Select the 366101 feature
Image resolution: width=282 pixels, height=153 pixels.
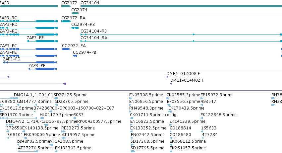tap(8, 138)
